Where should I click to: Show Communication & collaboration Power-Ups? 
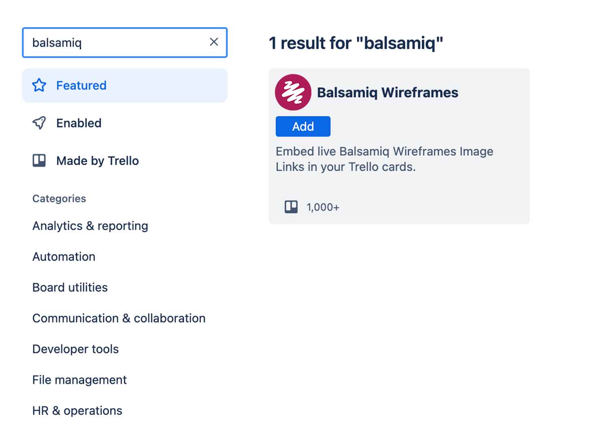pyautogui.click(x=119, y=318)
